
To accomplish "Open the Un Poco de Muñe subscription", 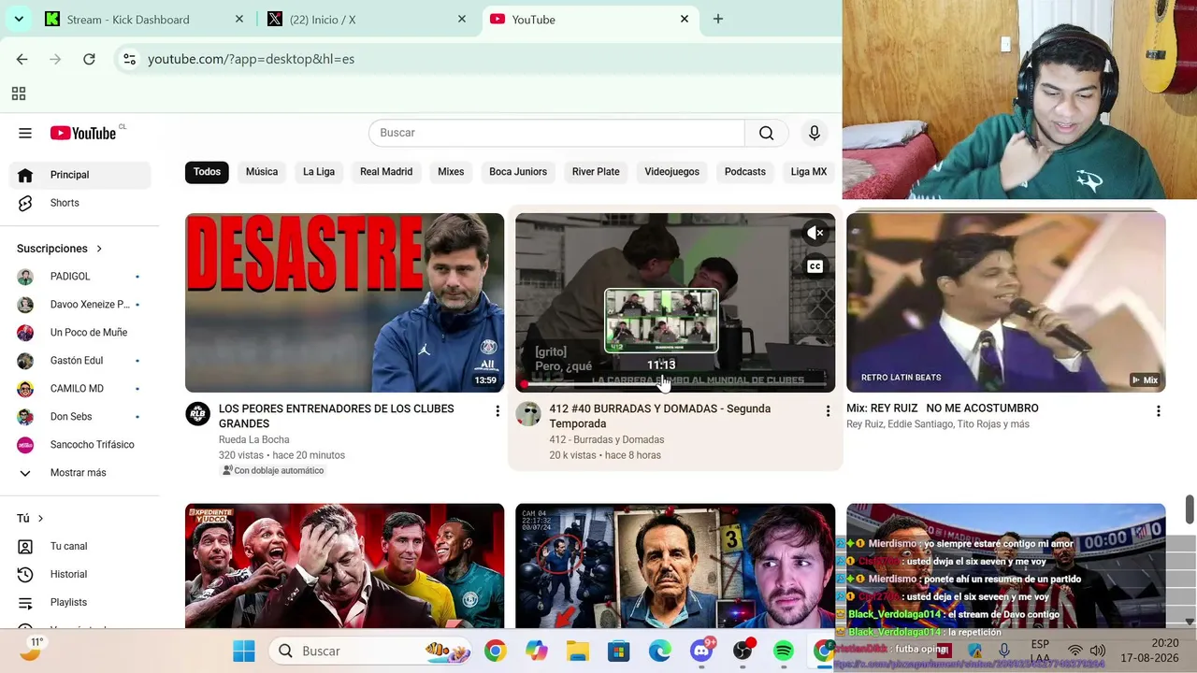I will [x=80, y=333].
